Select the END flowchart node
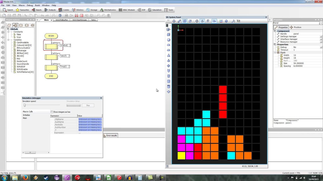Image resolution: width=323 pixels, height=181 pixels. coord(51,76)
